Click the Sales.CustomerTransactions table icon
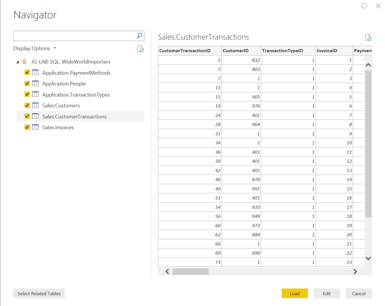The image size is (385, 306). click(x=35, y=116)
